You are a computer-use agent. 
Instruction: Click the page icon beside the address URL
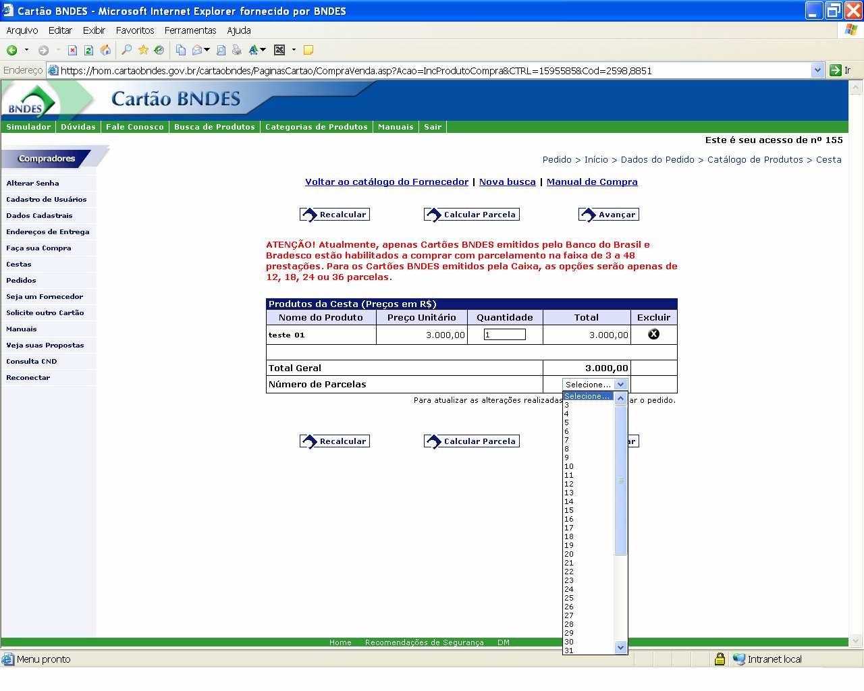click(53, 70)
